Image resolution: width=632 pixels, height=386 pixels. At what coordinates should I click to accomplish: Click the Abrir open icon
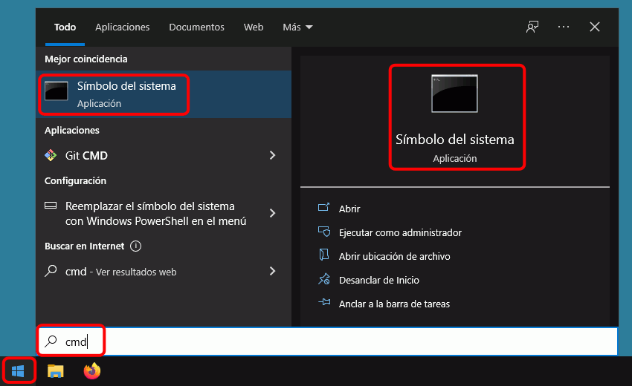click(324, 207)
